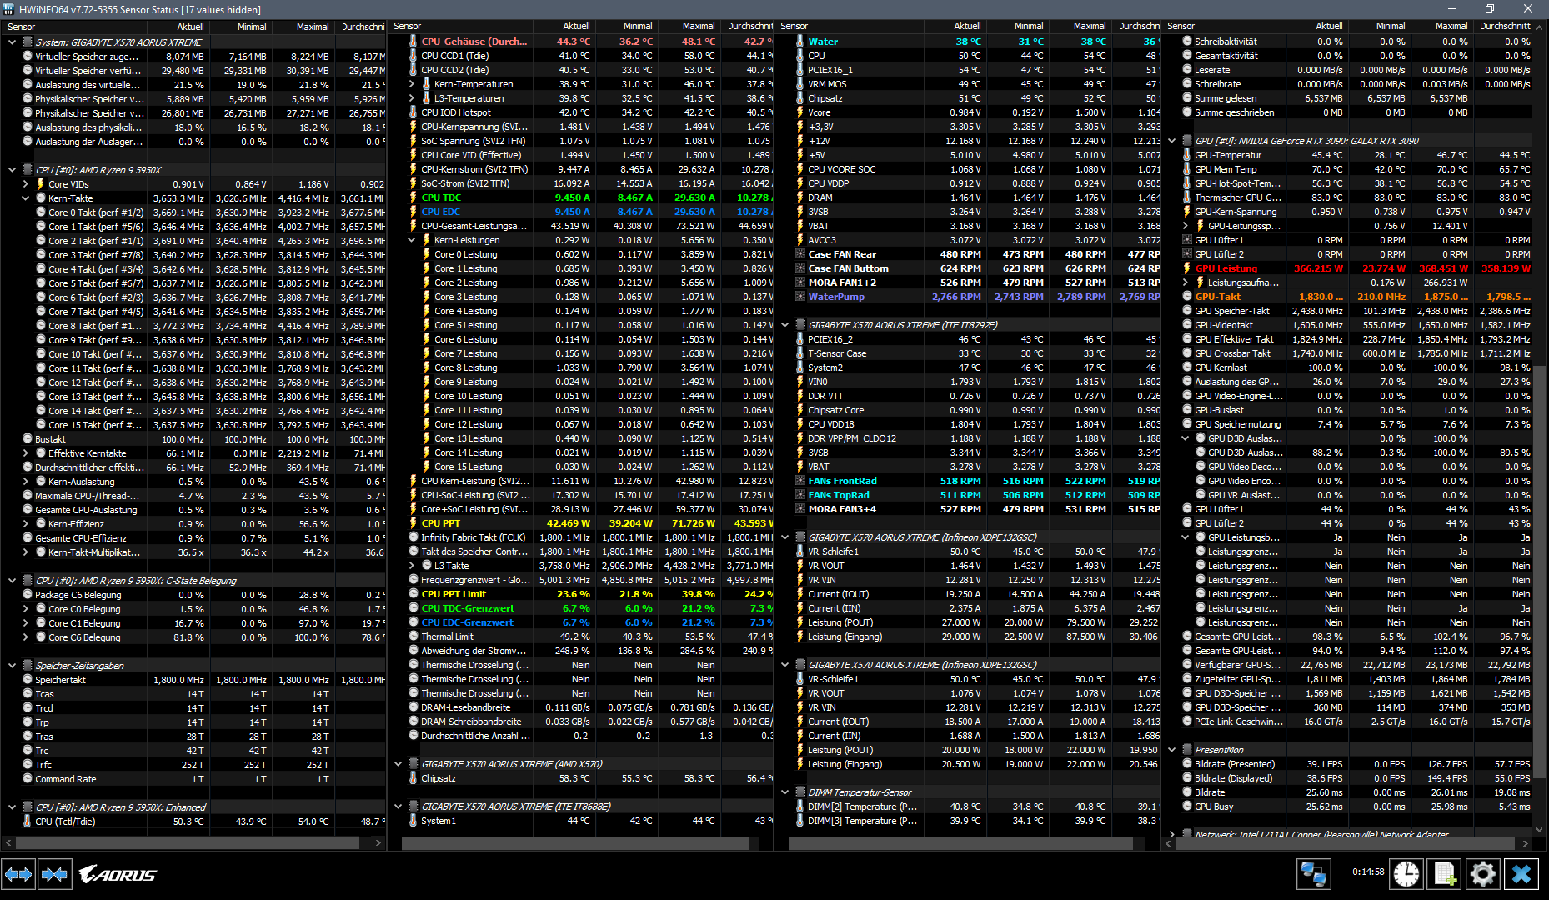Click the lightning icon next to Vcore
The width and height of the screenshot is (1549, 900).
[800, 112]
